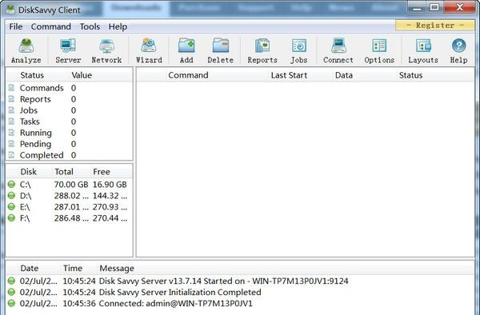Screen dimensions: 480x315
Task: Open the Jobs toolbar icon
Action: tap(298, 46)
